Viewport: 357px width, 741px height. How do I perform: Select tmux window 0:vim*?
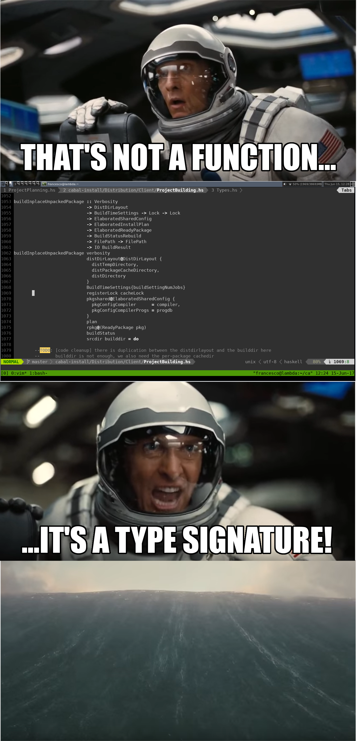click(19, 373)
